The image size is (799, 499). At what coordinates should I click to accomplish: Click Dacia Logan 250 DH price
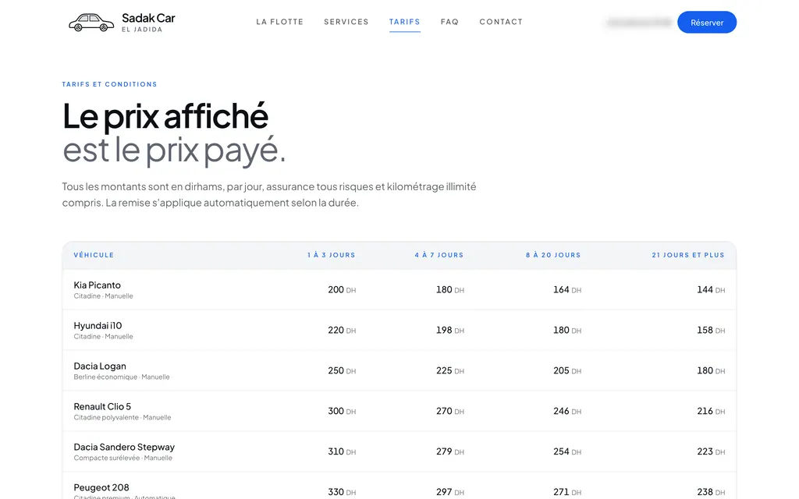coord(342,370)
